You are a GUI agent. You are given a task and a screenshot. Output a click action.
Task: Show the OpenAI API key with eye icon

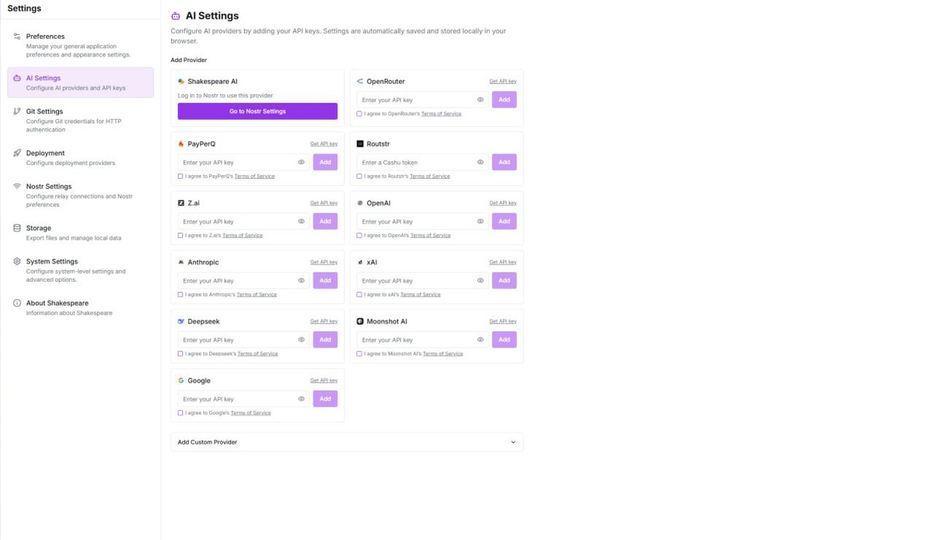[480, 221]
